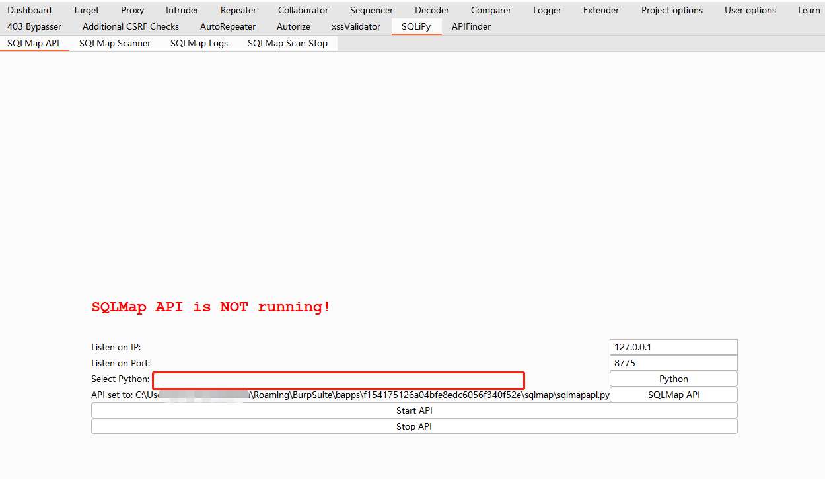Open Additional CSRF Checks tab
This screenshot has height=479, width=825.
click(131, 26)
